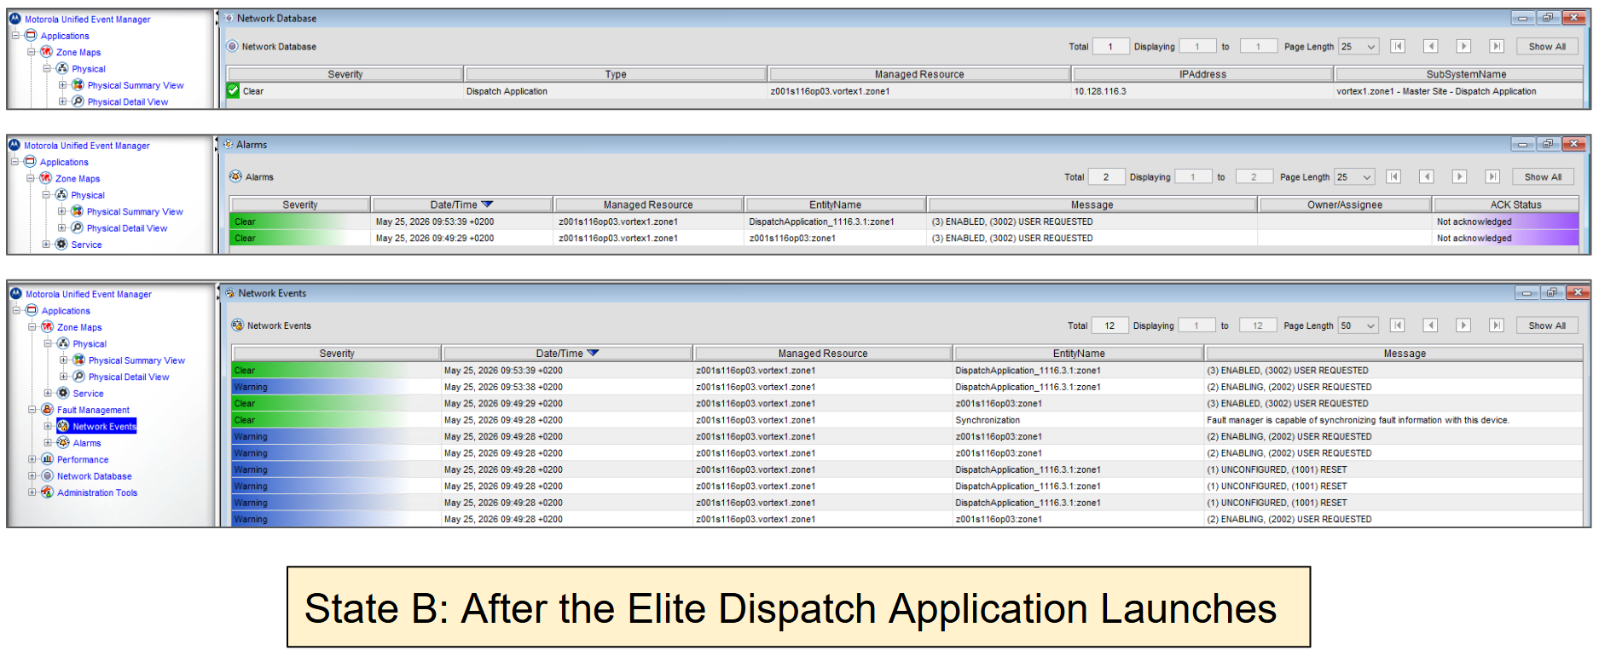
Task: Click the Alarms icon beside the Alarms heading
Action: click(x=235, y=176)
